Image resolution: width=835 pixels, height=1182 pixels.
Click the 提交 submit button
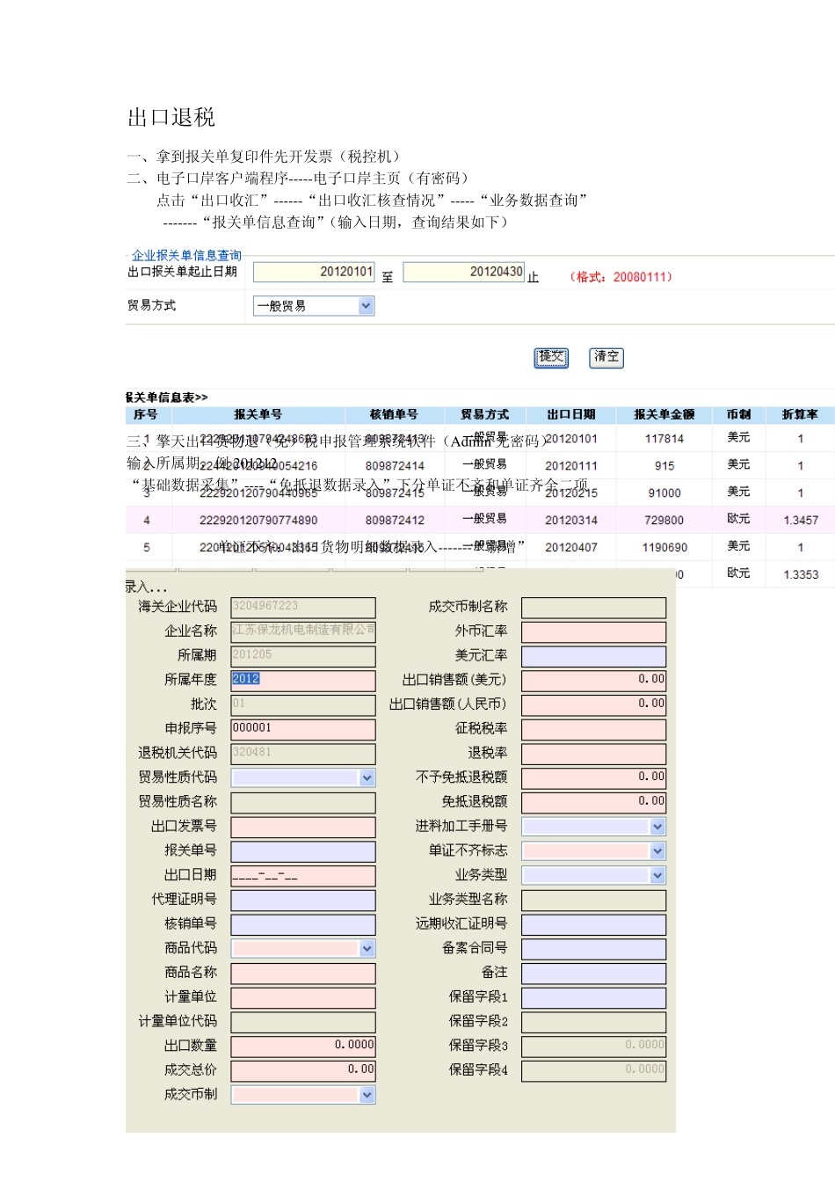tap(551, 357)
